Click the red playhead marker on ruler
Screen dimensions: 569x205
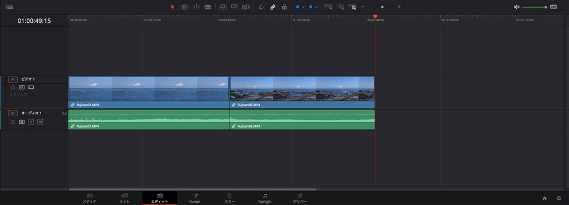[375, 17]
